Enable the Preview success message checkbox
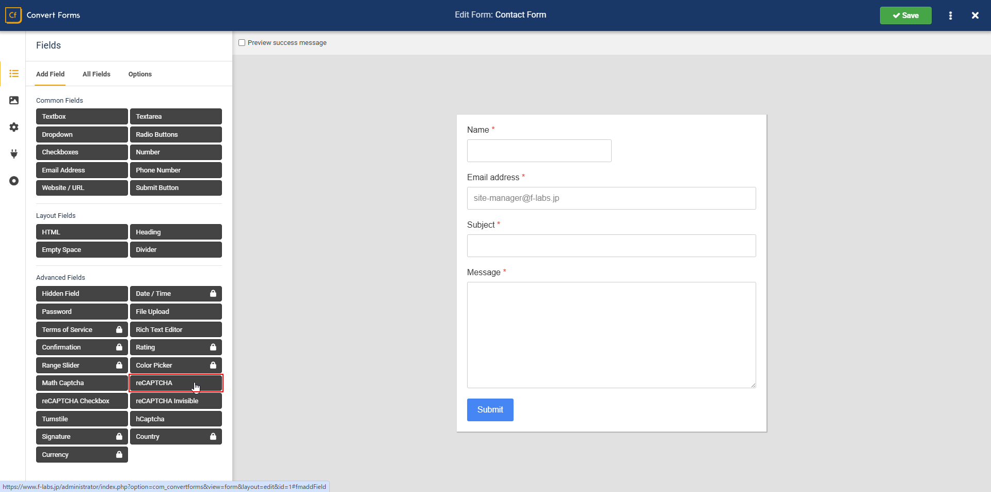 (242, 43)
